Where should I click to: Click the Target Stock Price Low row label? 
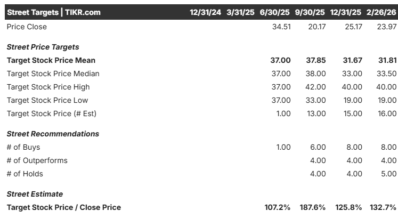pos(47,100)
